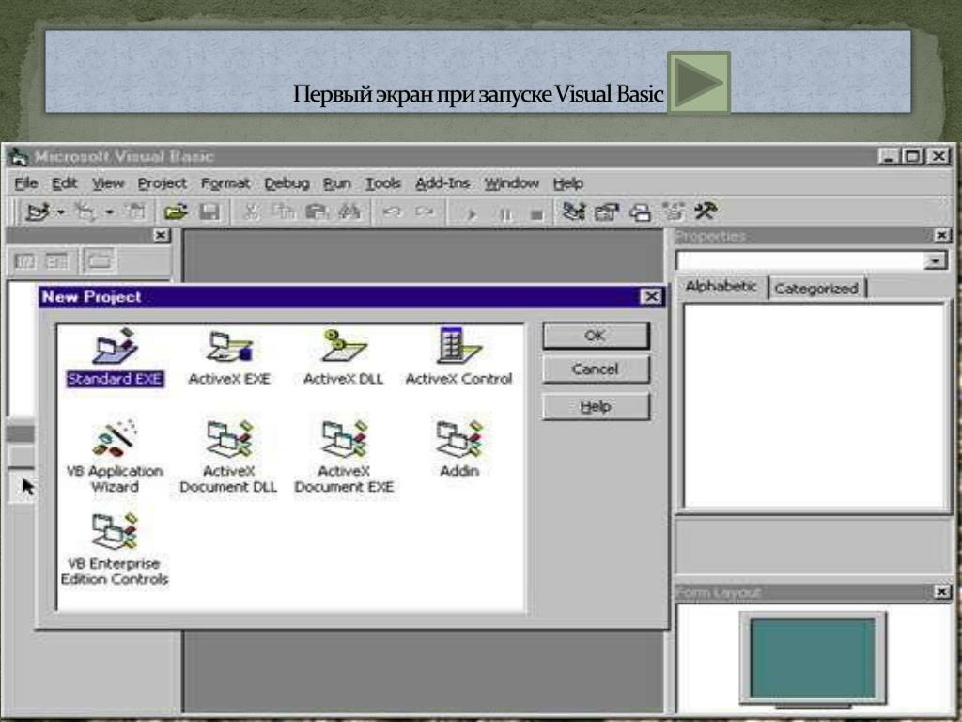Open the Debug menu

click(287, 183)
